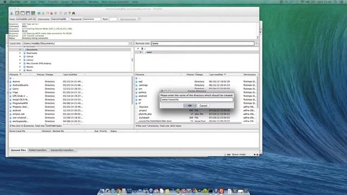Screen dimensions: 347x195
Task: Toggle the local directory tree view
Action: tap(23, 13)
